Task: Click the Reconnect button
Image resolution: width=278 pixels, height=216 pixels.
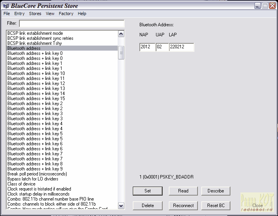Action: [183, 206]
